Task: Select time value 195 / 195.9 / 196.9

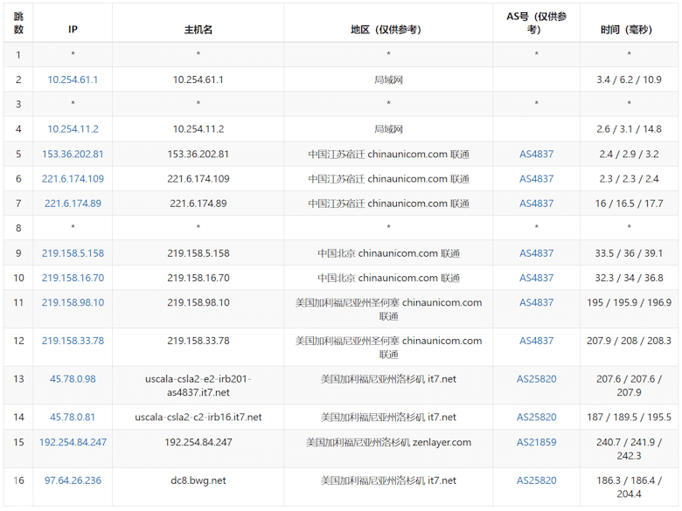Action: (x=629, y=302)
